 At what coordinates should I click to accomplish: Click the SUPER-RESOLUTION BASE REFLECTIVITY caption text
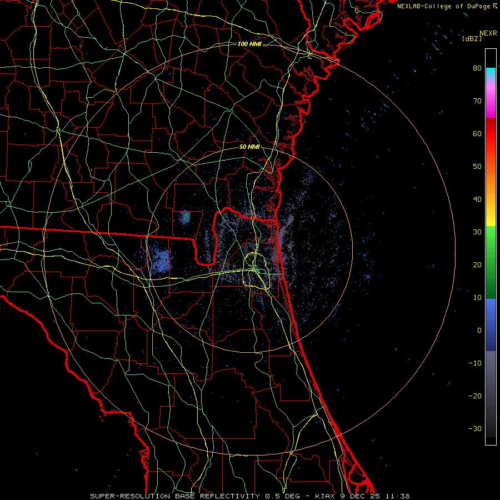coord(175,496)
